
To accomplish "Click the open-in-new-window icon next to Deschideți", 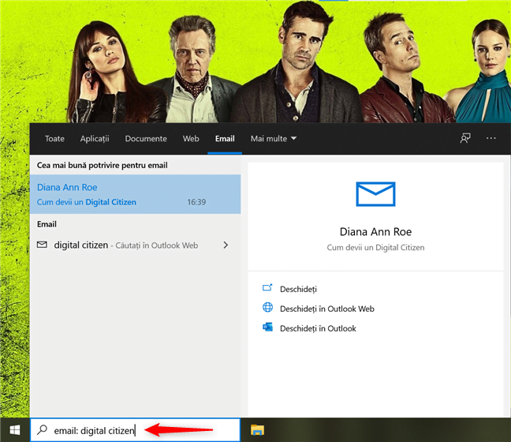I will (x=267, y=288).
